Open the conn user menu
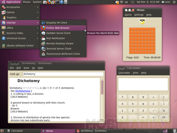 click(x=166, y=2)
